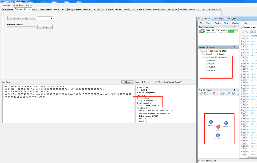Switch to the Color Cluster tab
257x163 pixels.
tap(153, 10)
